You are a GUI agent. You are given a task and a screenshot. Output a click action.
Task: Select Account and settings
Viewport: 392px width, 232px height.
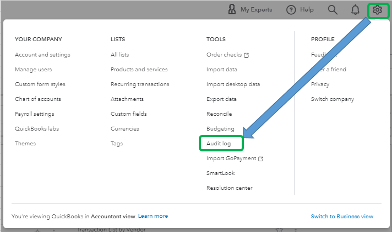tap(42, 55)
